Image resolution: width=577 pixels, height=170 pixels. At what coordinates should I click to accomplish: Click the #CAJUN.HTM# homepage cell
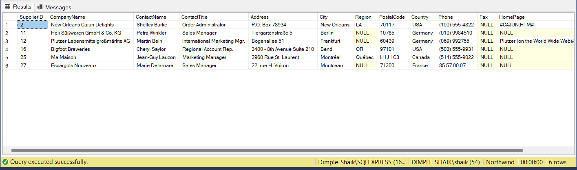[x=517, y=25]
